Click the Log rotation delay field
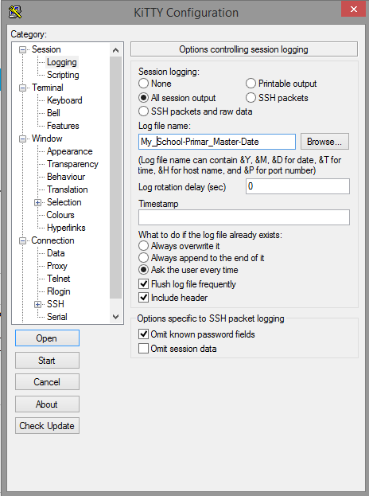 pyautogui.click(x=297, y=186)
